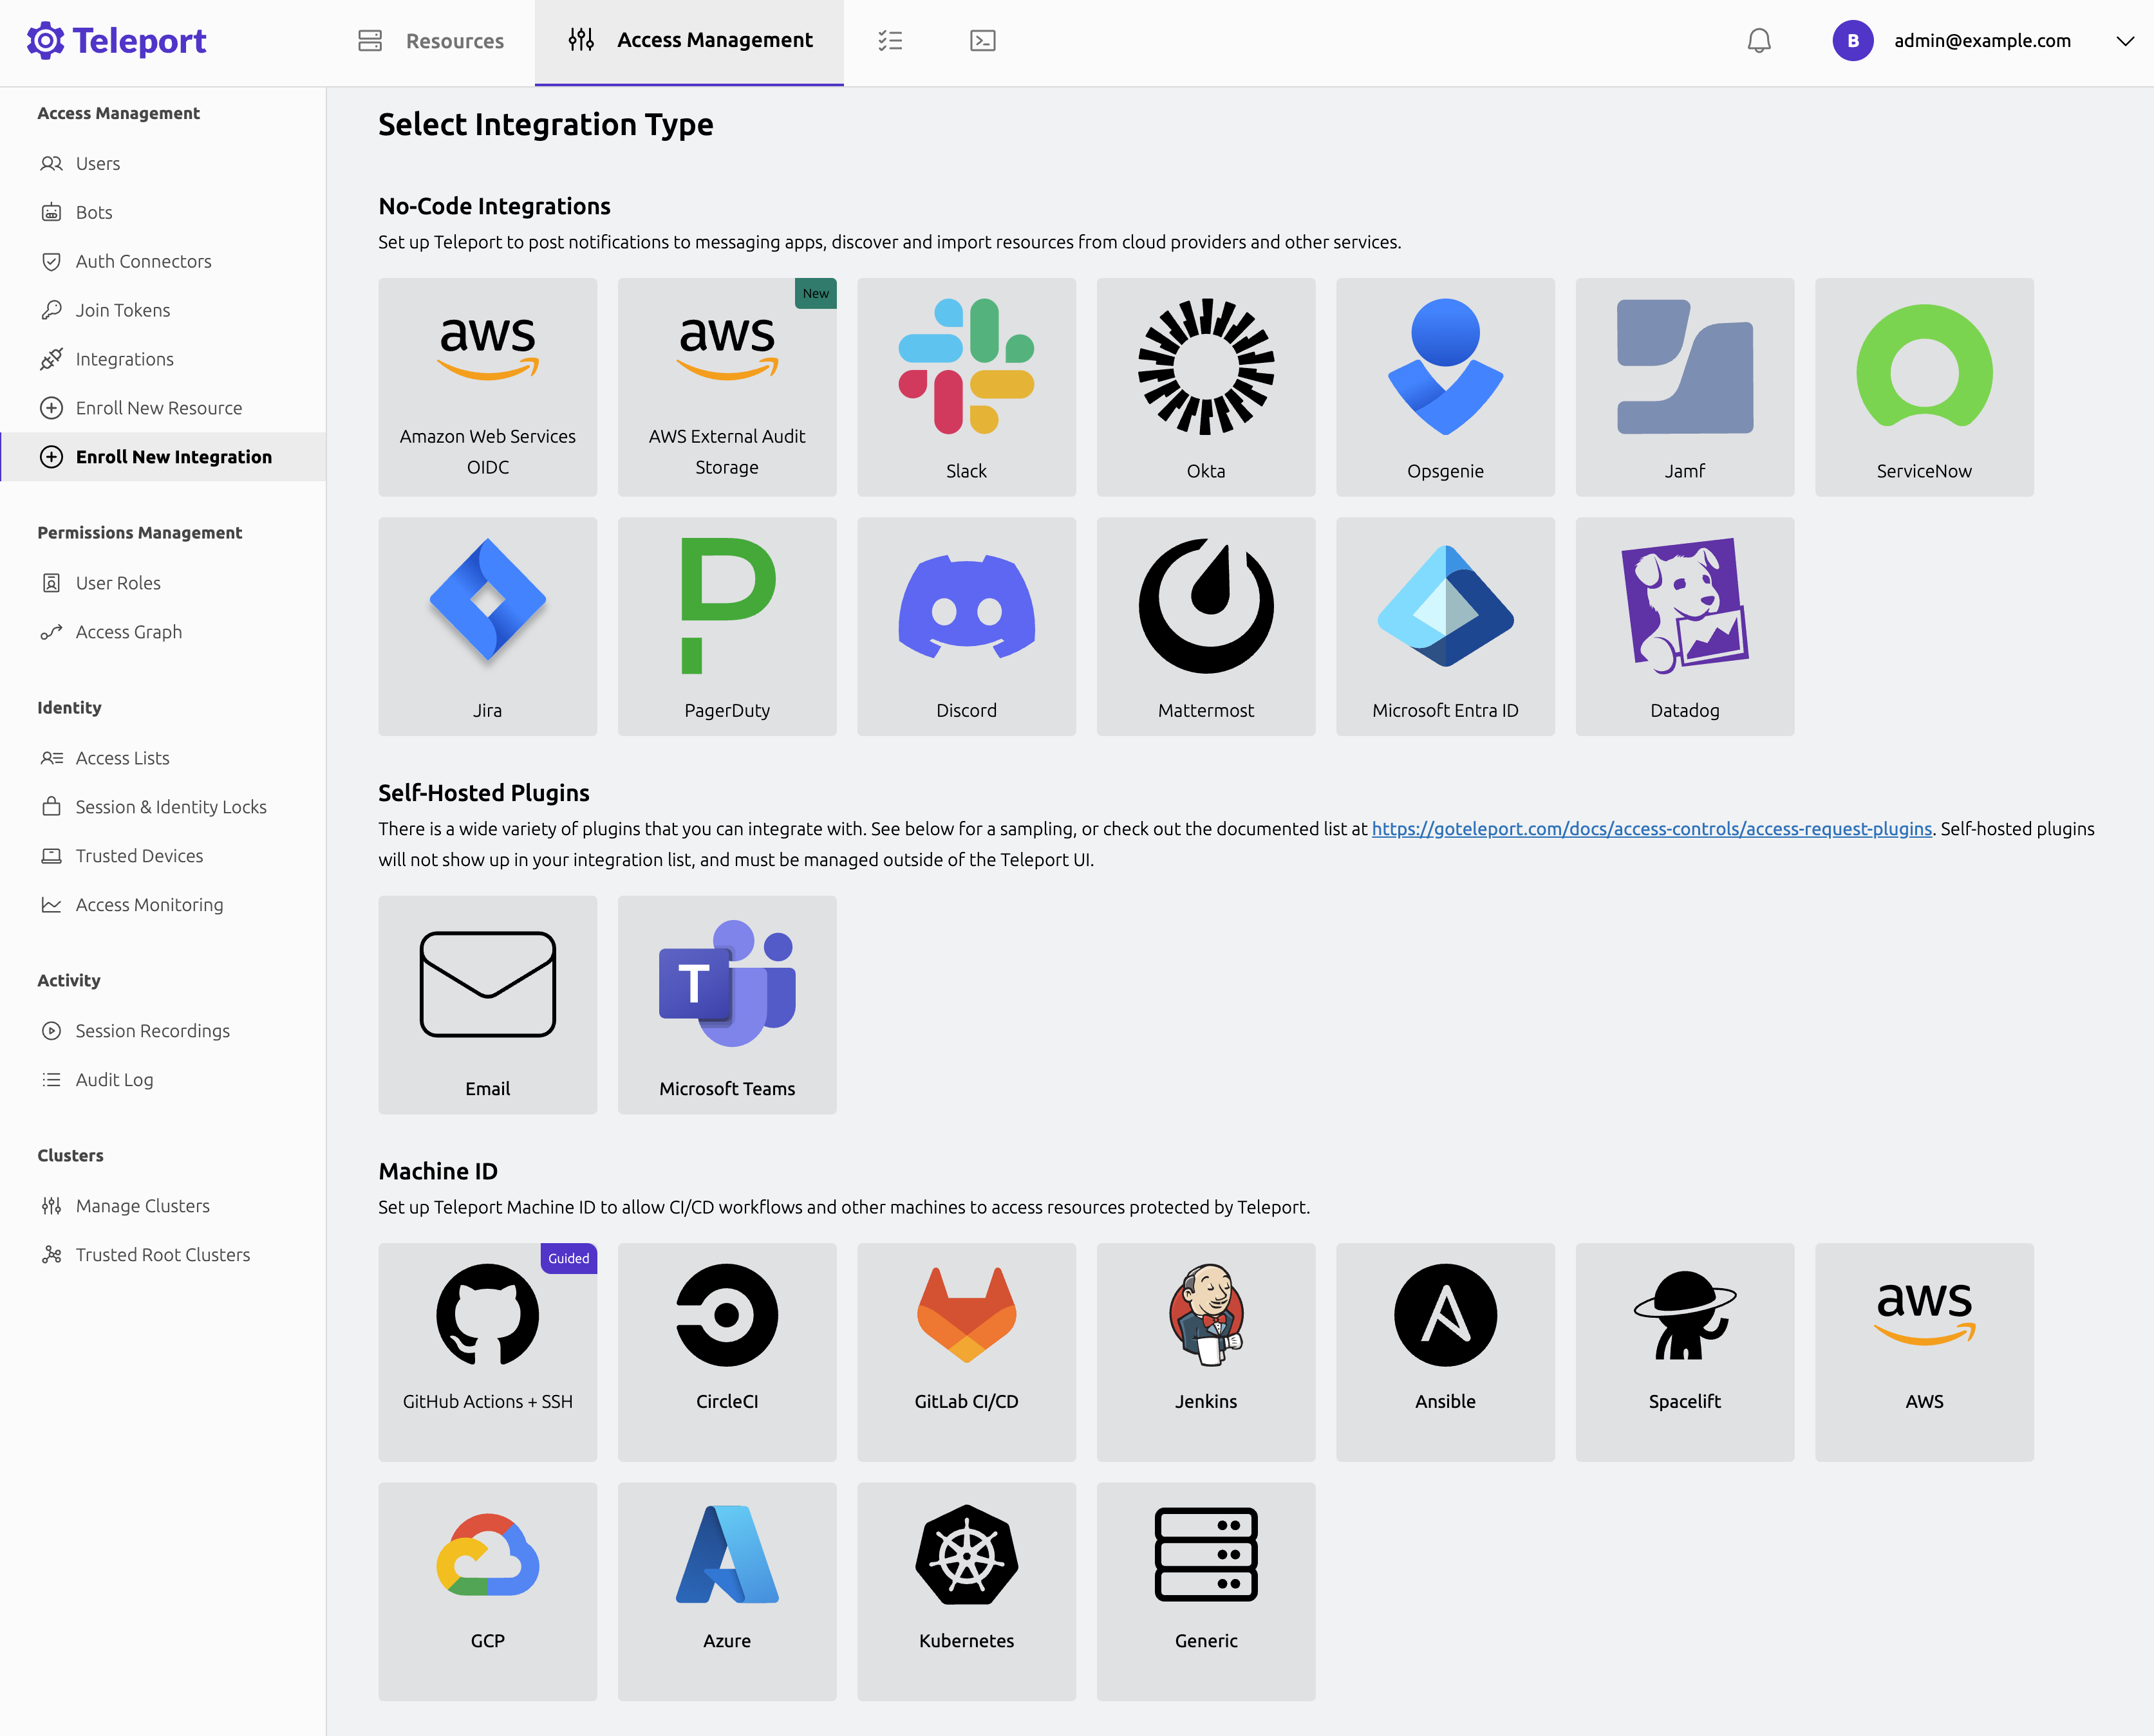Select the Slack integration tile
The width and height of the screenshot is (2154, 1736).
(x=966, y=387)
